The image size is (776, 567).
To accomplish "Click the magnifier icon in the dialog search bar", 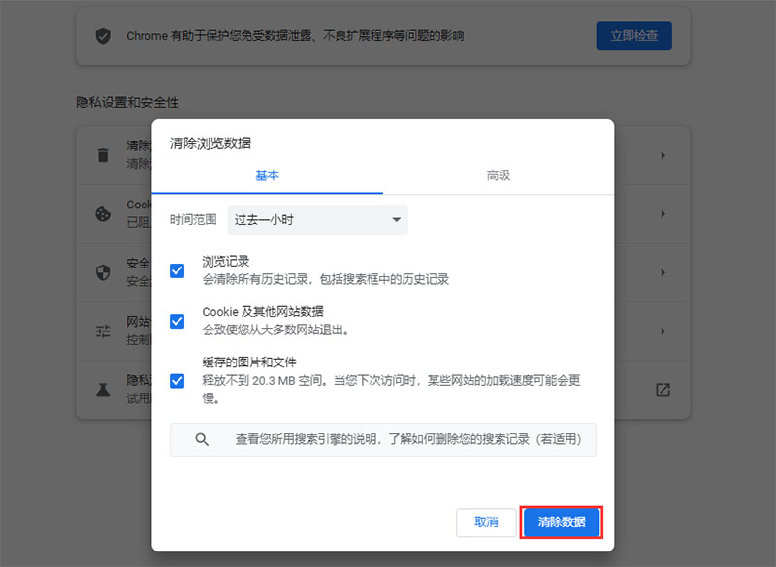I will pos(201,439).
